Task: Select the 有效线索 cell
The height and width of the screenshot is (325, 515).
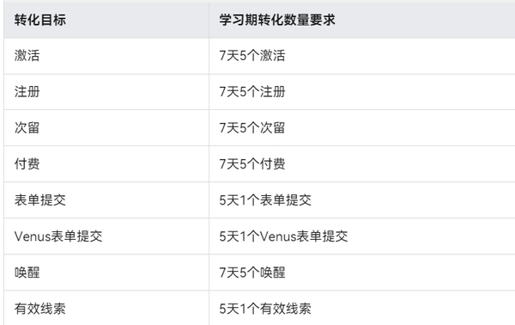Action: 40,309
